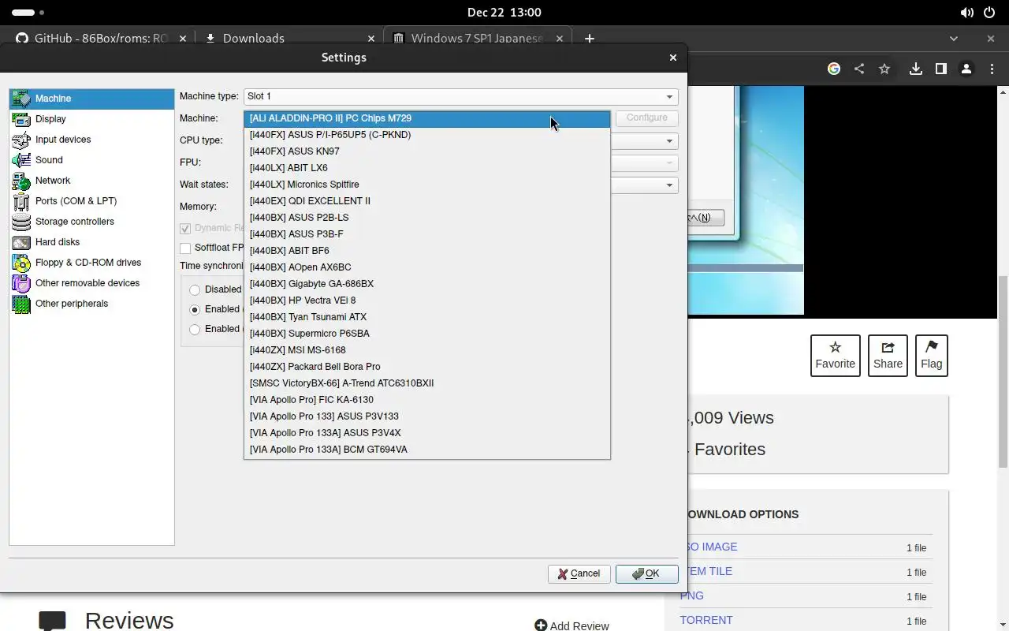Open Storage controllers category icon

[x=21, y=222]
